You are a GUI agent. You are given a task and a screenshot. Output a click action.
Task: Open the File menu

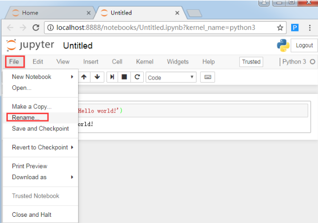(x=15, y=61)
